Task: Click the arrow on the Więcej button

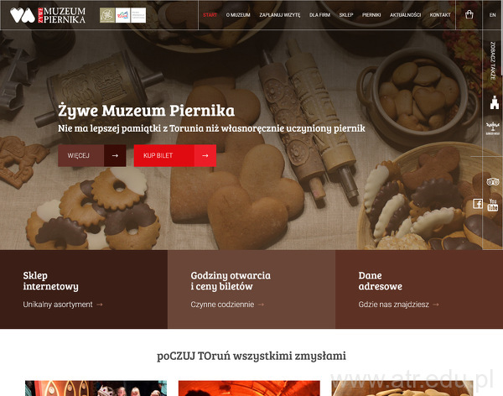Action: click(115, 155)
